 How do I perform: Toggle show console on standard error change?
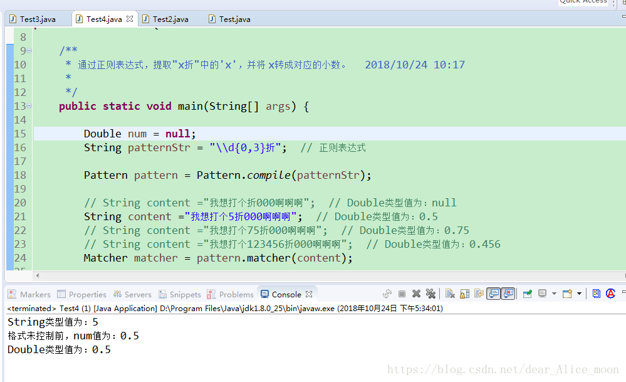point(508,294)
